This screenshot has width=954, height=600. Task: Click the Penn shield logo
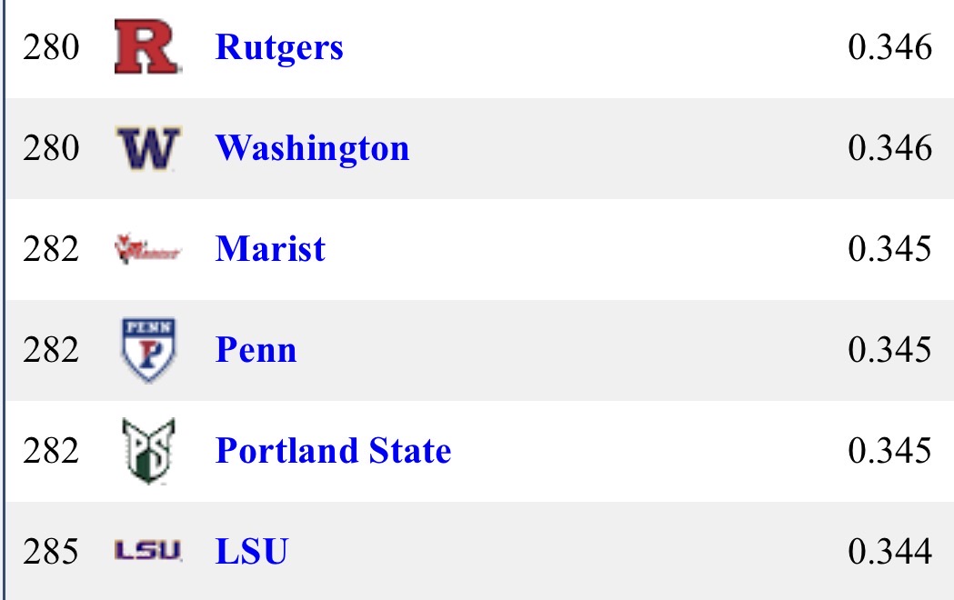[148, 350]
